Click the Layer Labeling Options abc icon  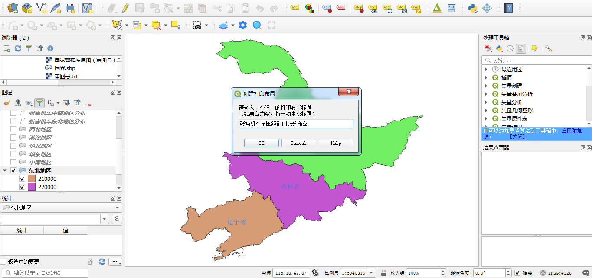pos(294,8)
